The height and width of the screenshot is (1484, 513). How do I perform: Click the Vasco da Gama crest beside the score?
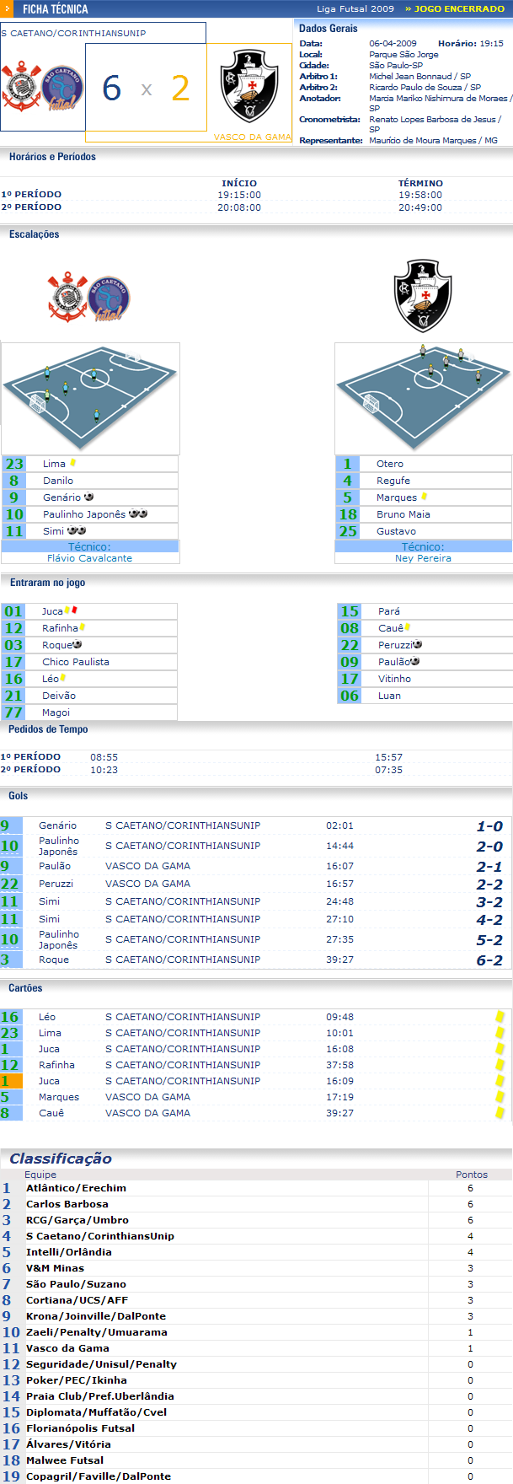point(249,87)
